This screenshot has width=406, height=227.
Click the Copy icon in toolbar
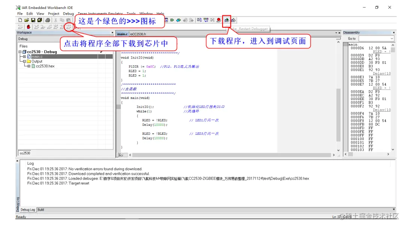62,20
